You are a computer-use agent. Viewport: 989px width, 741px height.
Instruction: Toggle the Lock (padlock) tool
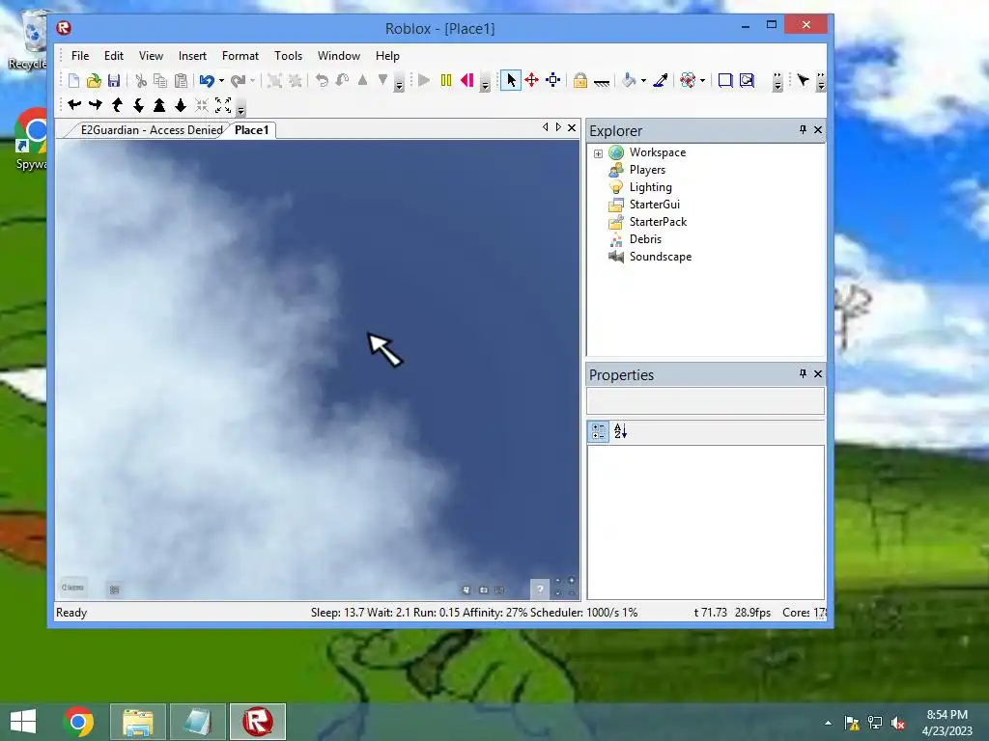coord(580,81)
